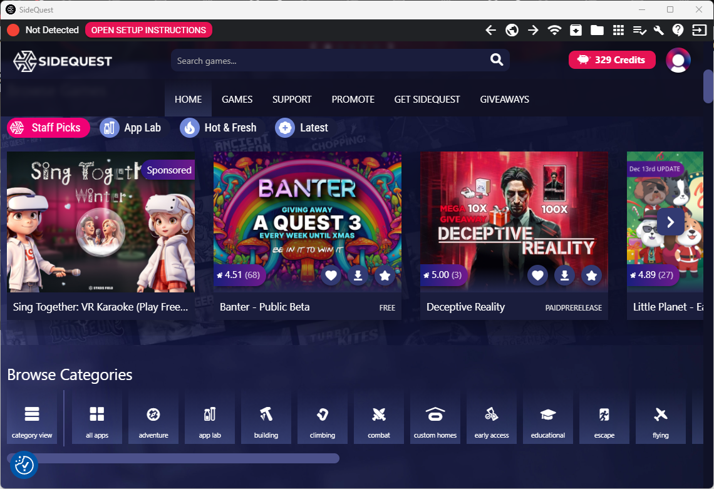Open the headset file manager folder icon
This screenshot has height=489, width=714.
pyautogui.click(x=597, y=30)
